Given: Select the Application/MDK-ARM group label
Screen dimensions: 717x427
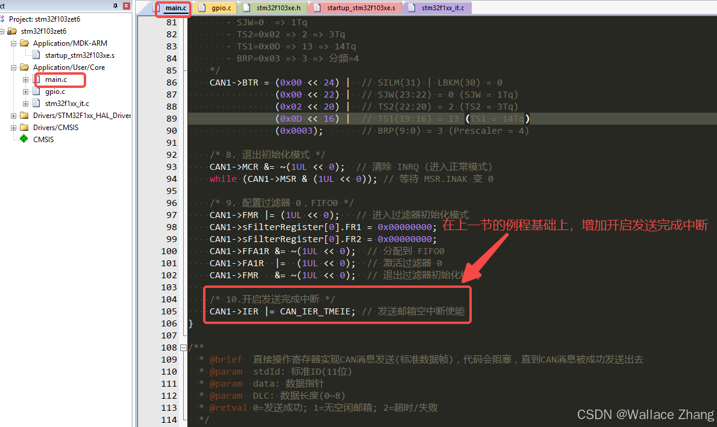Looking at the screenshot, I should [70, 43].
